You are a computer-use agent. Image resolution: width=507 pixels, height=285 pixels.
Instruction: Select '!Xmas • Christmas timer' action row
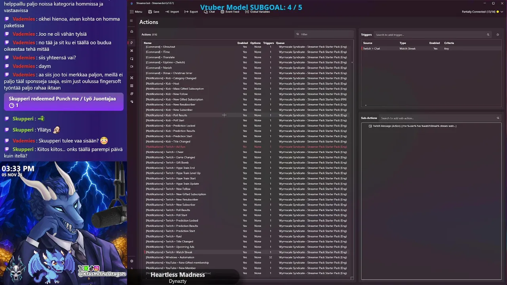click(247, 73)
